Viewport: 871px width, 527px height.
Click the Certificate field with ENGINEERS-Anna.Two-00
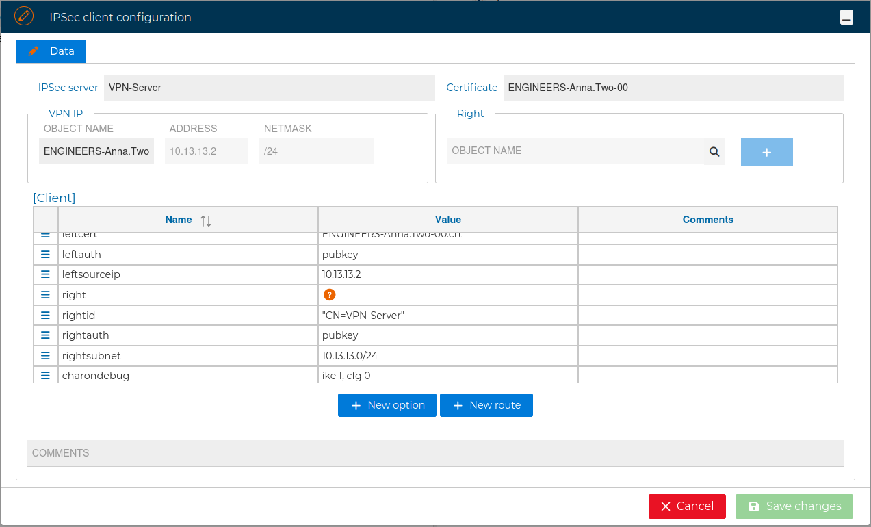click(x=673, y=88)
